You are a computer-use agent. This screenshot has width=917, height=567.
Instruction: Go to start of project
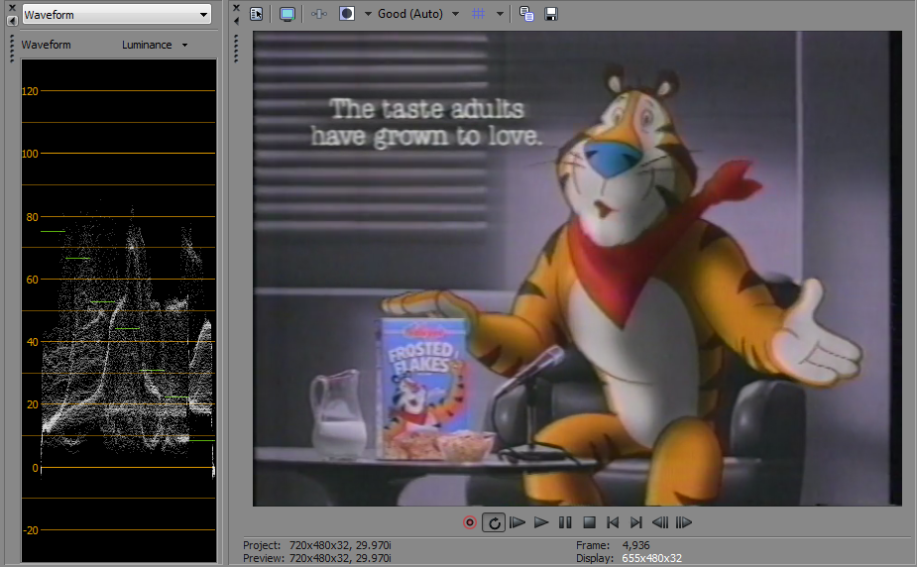[613, 522]
